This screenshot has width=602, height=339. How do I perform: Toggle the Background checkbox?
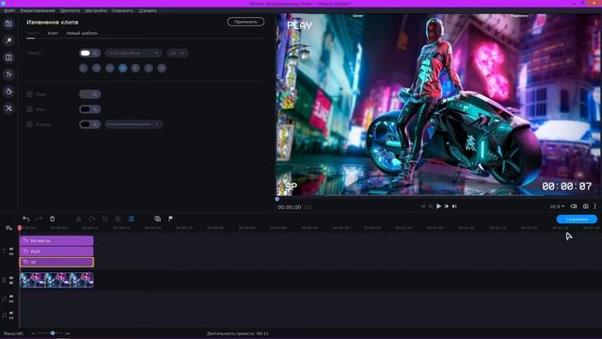click(29, 109)
